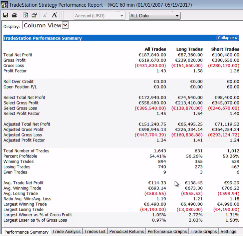The image size is (243, 236).
Task: Click the Short Trades column header
Action: (x=225, y=49)
